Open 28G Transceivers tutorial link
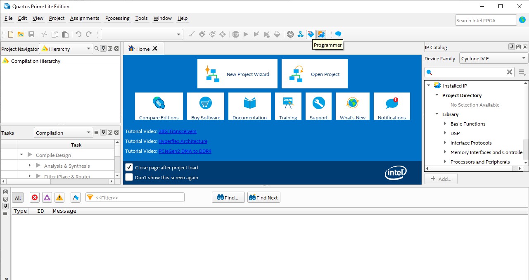This screenshot has width=529, height=280. point(178,131)
